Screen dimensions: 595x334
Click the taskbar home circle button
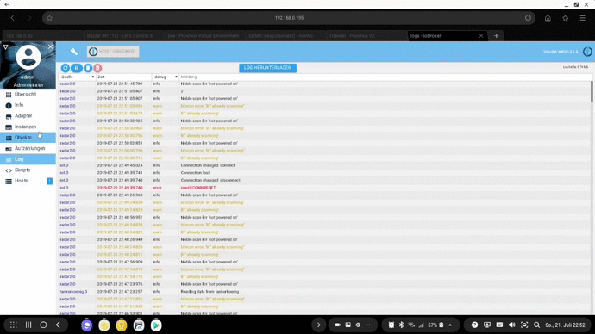pos(43,325)
